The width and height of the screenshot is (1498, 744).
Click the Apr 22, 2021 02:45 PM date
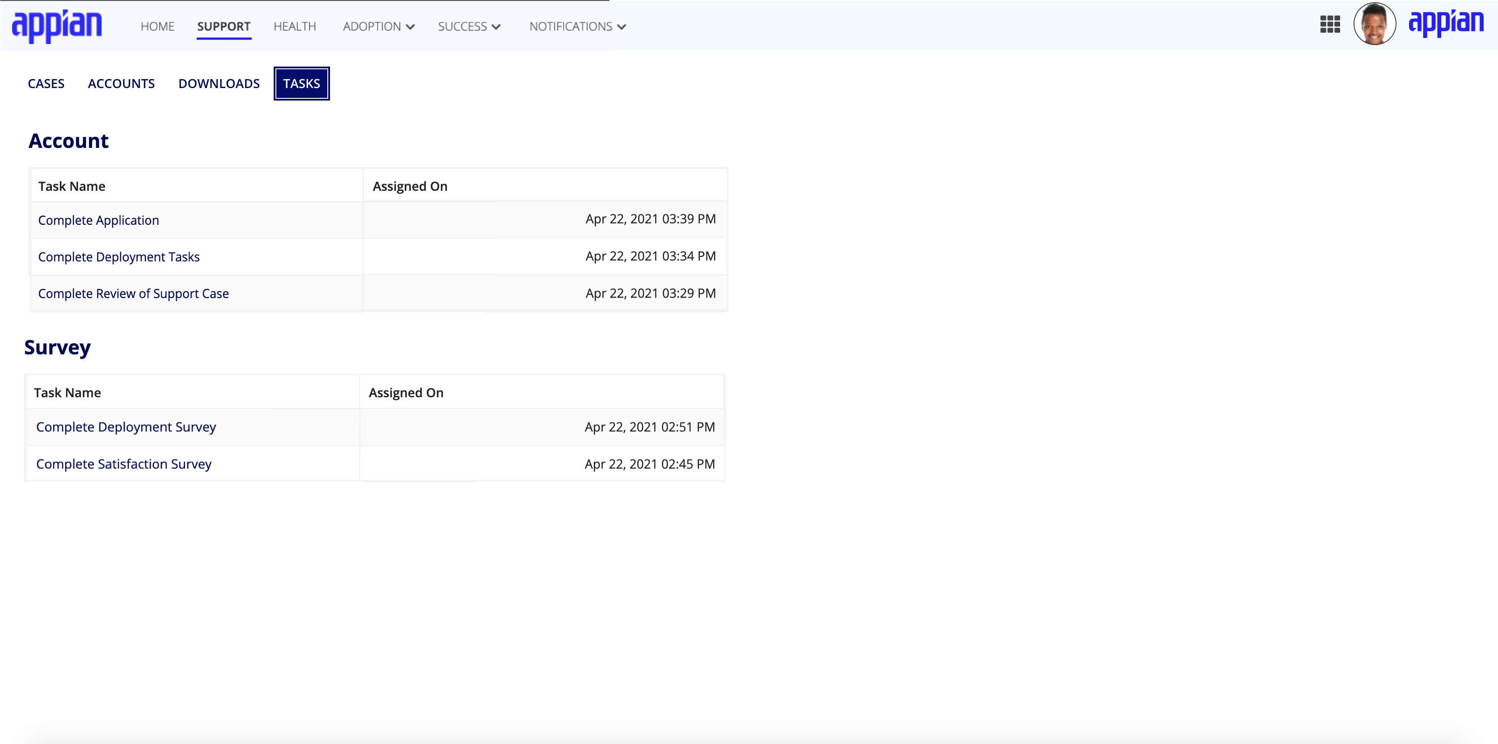point(650,464)
